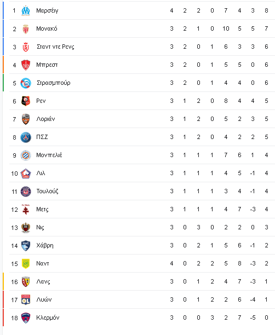The height and width of the screenshot is (335, 275).
Task: Open the Μαρσέιγ team link
Action: (x=47, y=10)
